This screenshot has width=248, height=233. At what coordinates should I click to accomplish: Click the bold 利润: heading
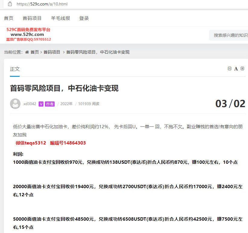[18, 154]
